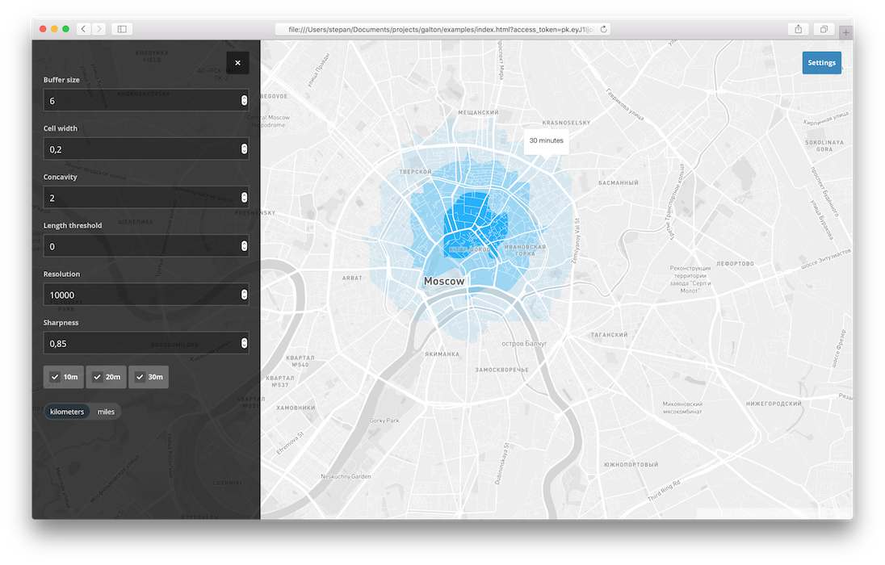Click the Resolution stepper arrows
Screen dimensions: 885x565
(x=244, y=294)
